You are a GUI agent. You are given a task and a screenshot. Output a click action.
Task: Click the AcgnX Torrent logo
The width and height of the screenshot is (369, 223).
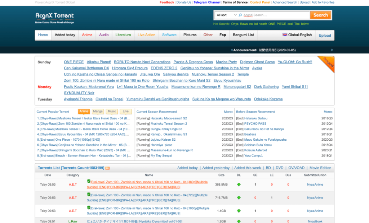54,18
